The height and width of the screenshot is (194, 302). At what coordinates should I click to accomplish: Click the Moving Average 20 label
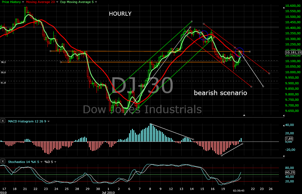pyautogui.click(x=40, y=2)
